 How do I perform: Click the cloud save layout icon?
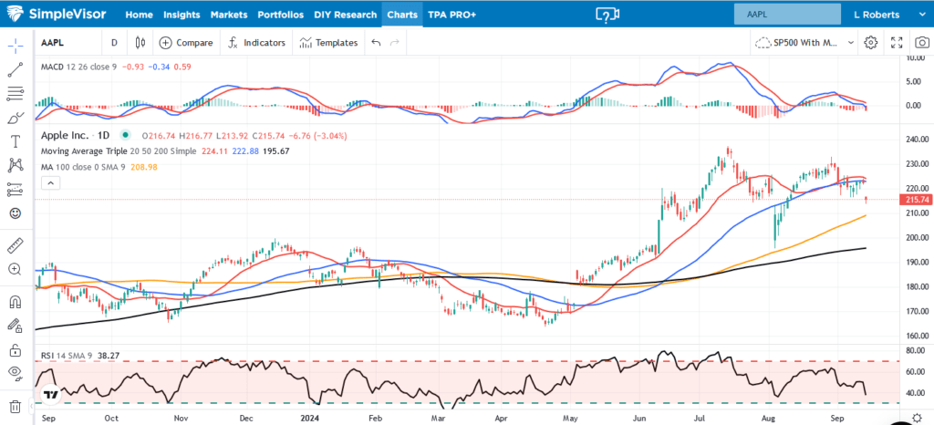point(763,43)
